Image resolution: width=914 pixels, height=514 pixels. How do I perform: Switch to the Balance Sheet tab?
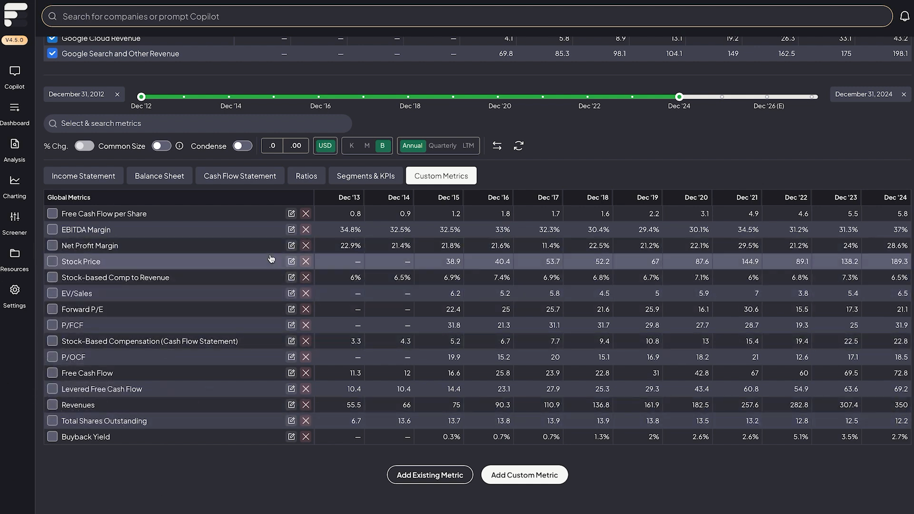click(159, 176)
